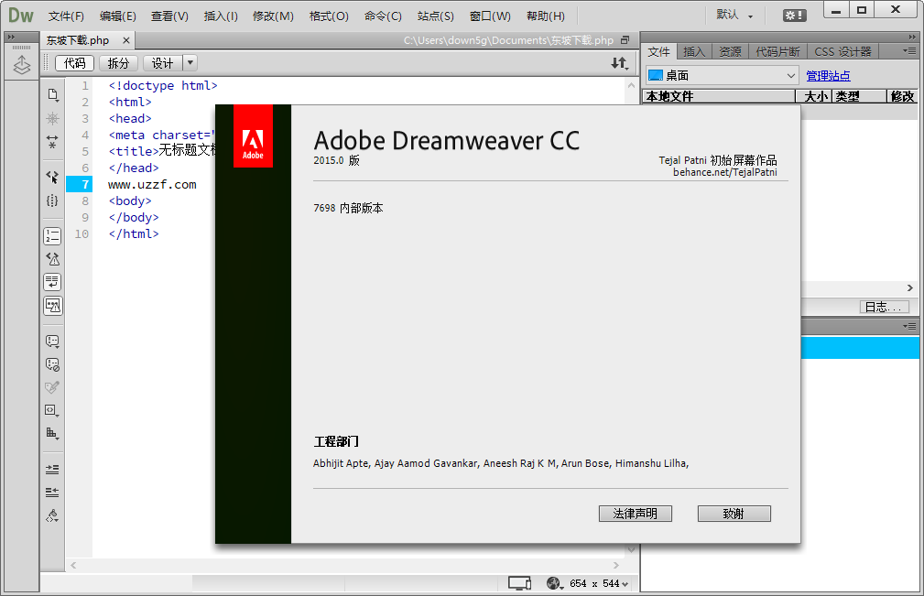Click the Format Source Code icon
Image resolution: width=924 pixels, height=596 pixels.
click(x=52, y=516)
